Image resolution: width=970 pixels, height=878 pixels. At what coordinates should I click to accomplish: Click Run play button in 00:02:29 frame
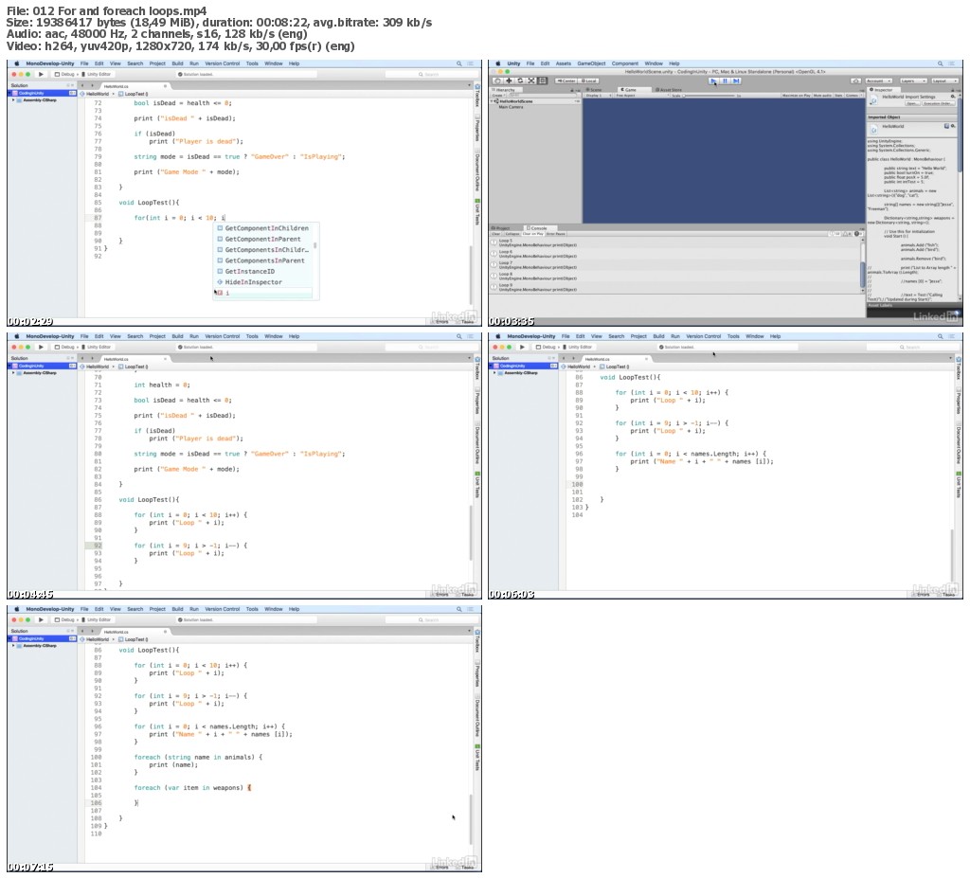pos(41,74)
